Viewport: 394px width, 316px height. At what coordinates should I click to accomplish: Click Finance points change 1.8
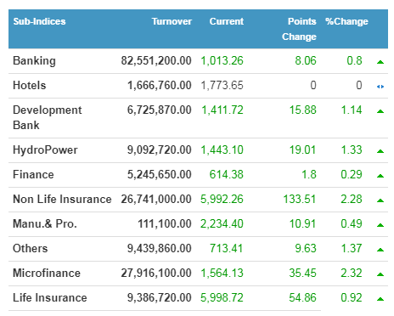coord(309,174)
